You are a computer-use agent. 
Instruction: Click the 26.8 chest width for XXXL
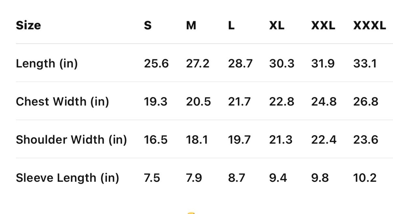(x=366, y=102)
